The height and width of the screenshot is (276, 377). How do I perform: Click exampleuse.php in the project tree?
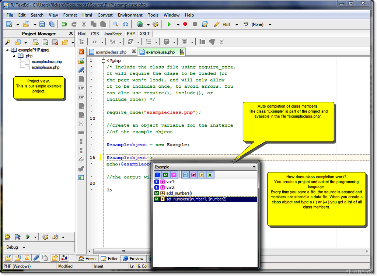[x=45, y=67]
